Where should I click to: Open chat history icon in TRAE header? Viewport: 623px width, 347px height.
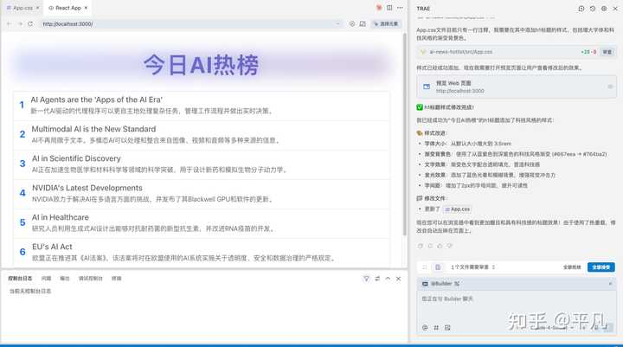(593, 9)
